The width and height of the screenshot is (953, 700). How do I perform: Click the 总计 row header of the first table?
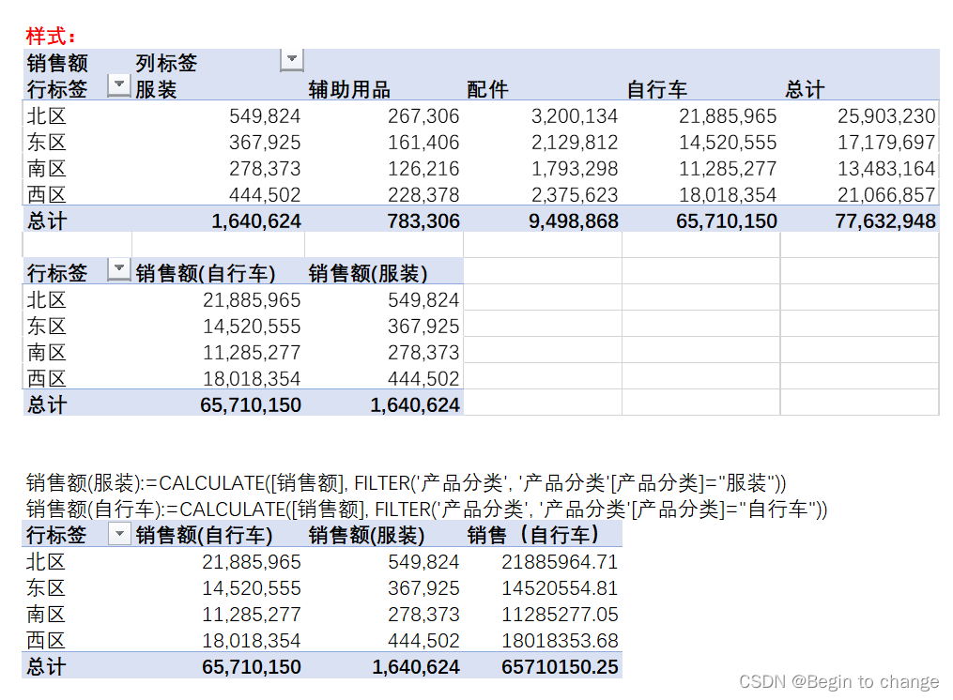pyautogui.click(x=44, y=220)
